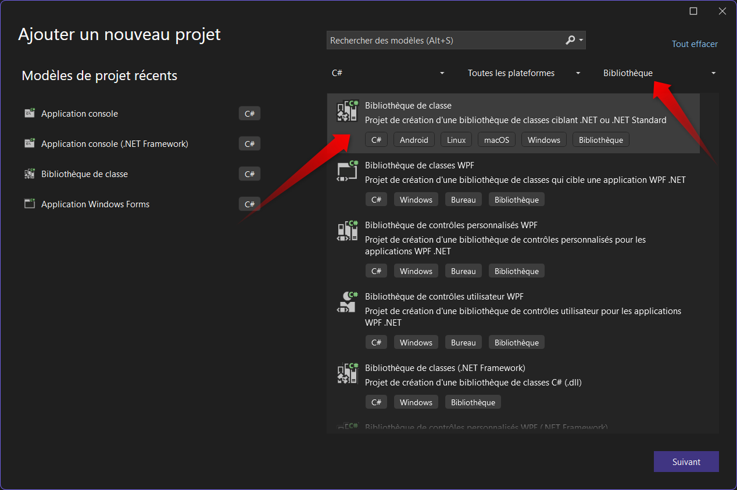
Task: Click the Bibliothèque de classe template icon
Action: (347, 111)
